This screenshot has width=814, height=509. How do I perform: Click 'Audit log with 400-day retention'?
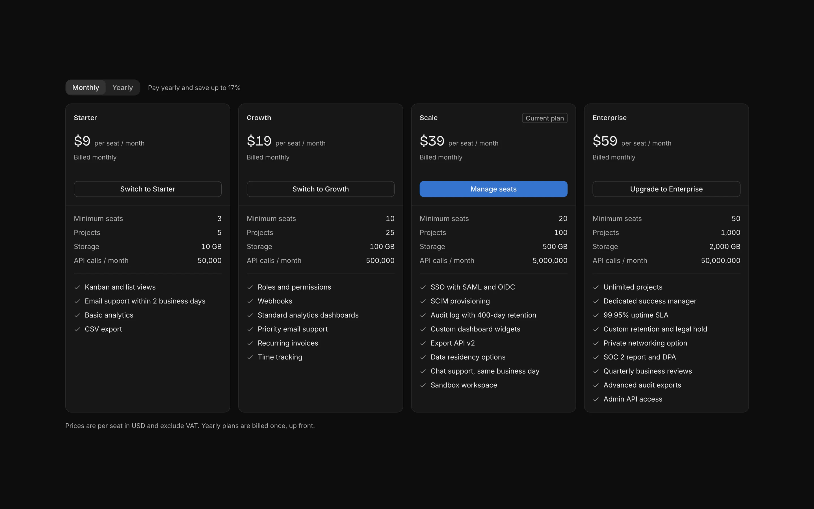click(x=483, y=315)
